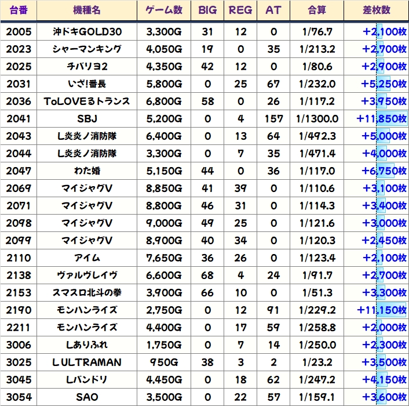Select モンハンライズ in row 2190
Screen dimensions: 409x406
point(87,310)
